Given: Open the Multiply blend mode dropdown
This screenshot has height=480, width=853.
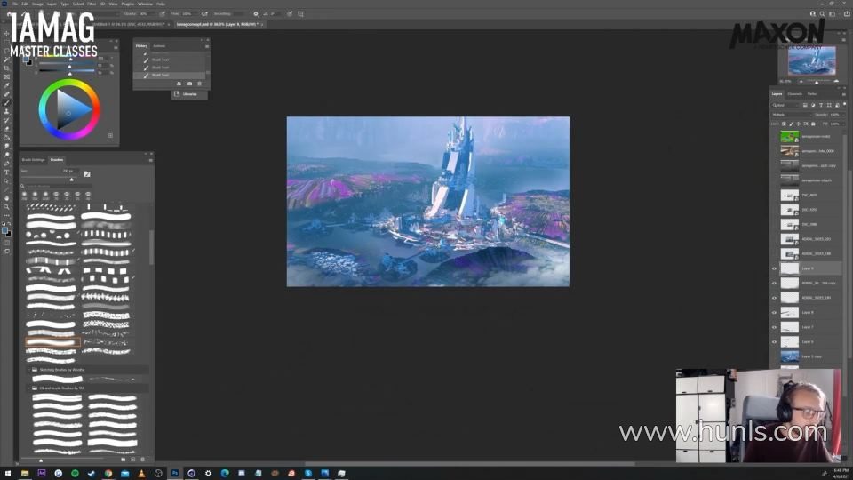Looking at the screenshot, I should [x=791, y=115].
